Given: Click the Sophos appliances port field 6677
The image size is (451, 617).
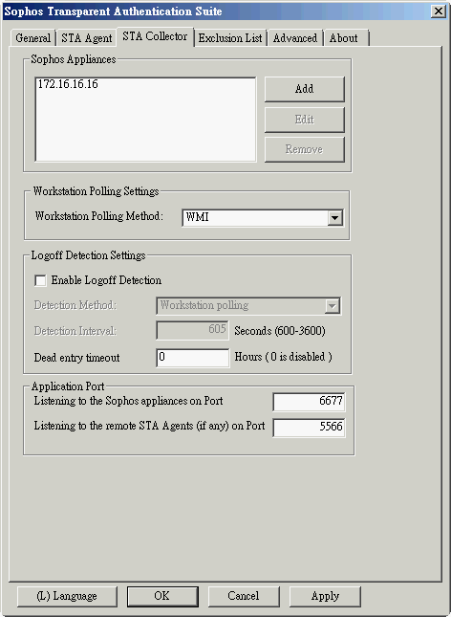Looking at the screenshot, I should coord(309,402).
